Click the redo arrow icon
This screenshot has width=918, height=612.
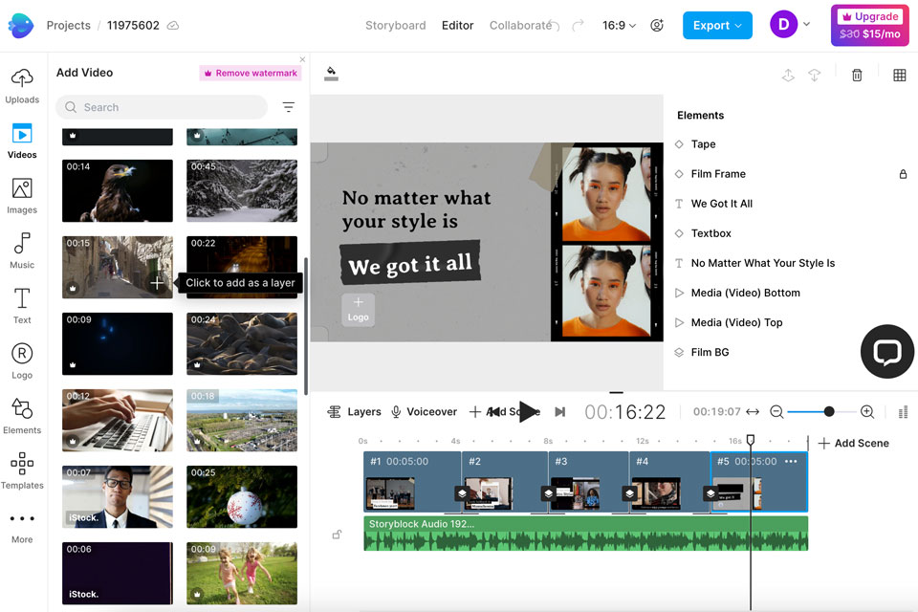coord(579,25)
